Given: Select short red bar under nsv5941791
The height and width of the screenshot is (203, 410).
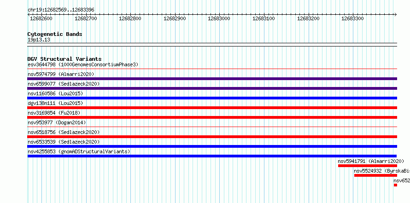Looking at the screenshot, I should [367, 166].
